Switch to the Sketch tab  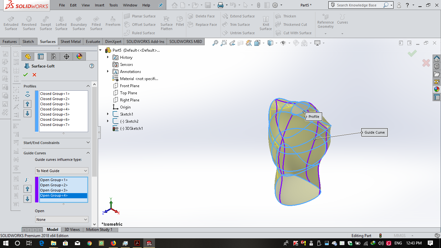[x=28, y=41]
